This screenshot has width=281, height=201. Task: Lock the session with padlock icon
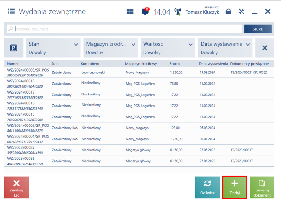click(228, 11)
